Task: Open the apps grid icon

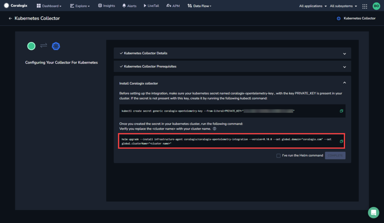Action: tap(364, 6)
